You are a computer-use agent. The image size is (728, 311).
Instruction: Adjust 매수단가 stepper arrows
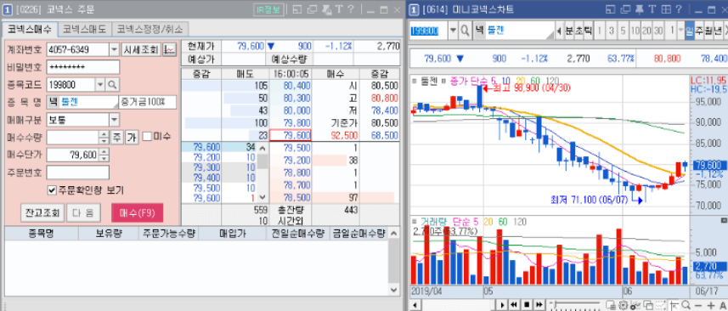click(104, 155)
